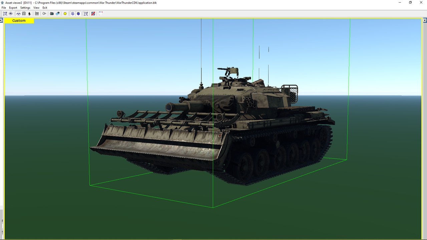Viewport: 427px width, 240px height.
Task: Toggle the wave-shaped toolbar button
Action: point(18,14)
